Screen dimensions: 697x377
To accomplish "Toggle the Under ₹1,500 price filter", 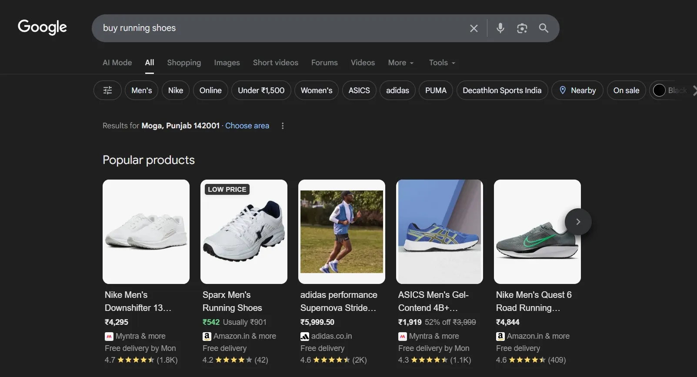I will pyautogui.click(x=261, y=90).
